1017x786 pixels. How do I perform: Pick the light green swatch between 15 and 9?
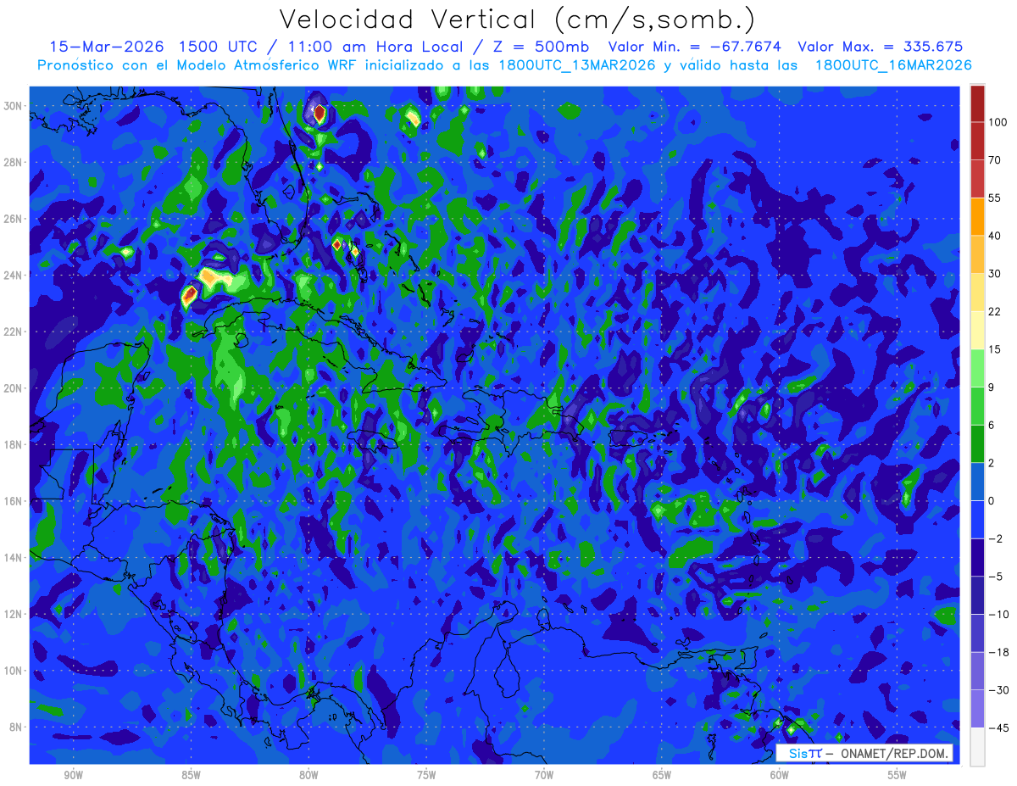(x=977, y=368)
